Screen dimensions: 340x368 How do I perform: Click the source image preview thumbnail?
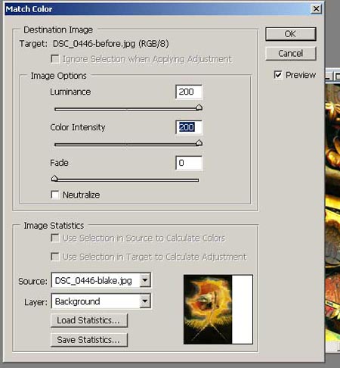(218, 310)
